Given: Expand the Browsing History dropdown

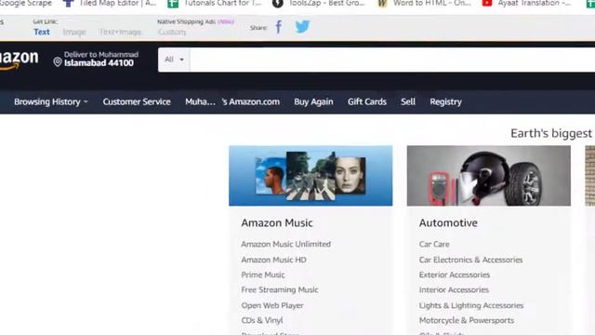Looking at the screenshot, I should 51,101.
